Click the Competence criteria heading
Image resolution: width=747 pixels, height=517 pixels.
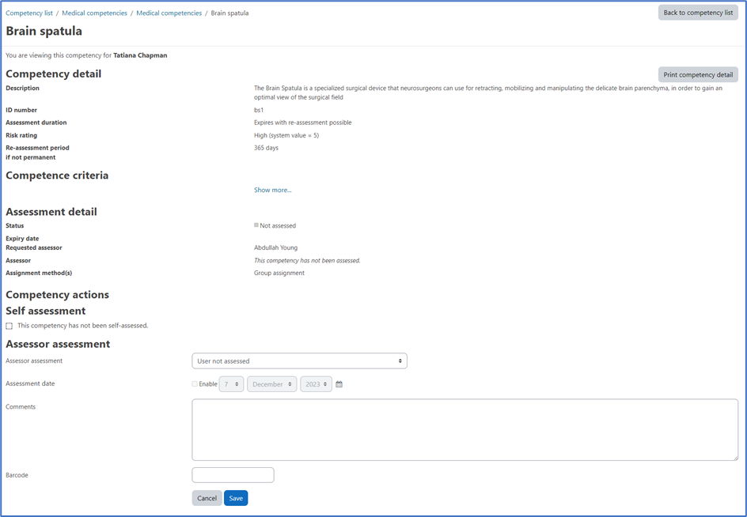pyautogui.click(x=57, y=175)
